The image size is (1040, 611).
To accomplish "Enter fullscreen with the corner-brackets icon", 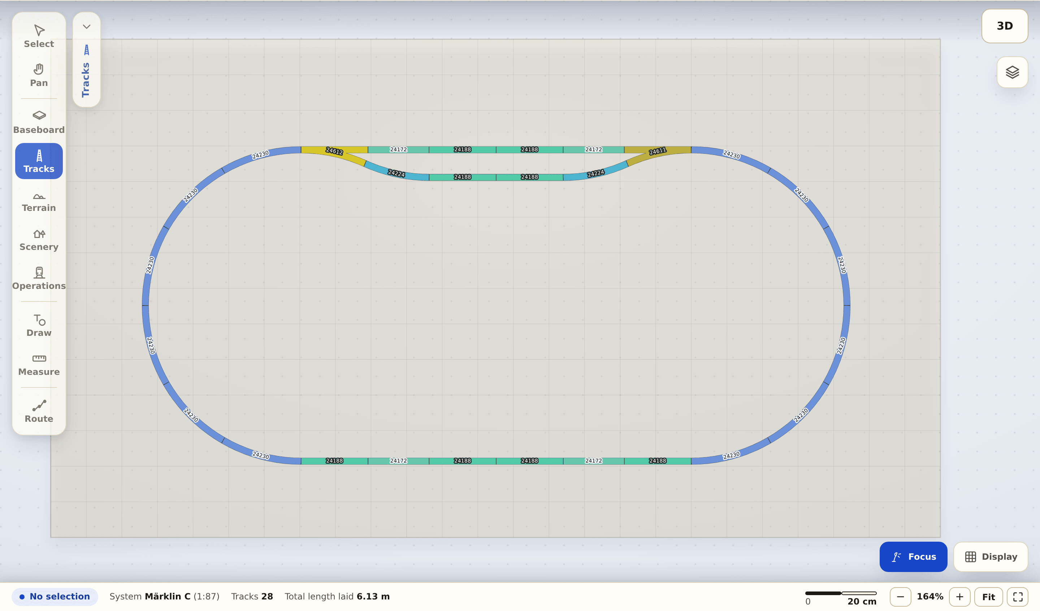I will click(1018, 597).
